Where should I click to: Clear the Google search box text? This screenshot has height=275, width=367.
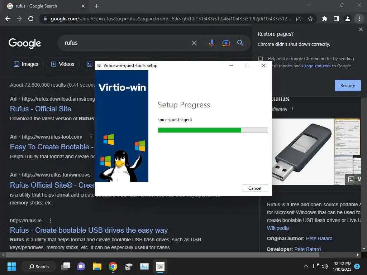point(194,43)
